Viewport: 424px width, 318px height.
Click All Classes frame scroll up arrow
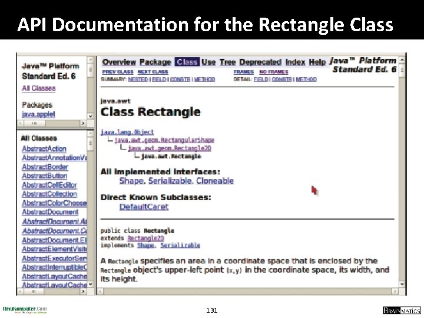pos(91,133)
